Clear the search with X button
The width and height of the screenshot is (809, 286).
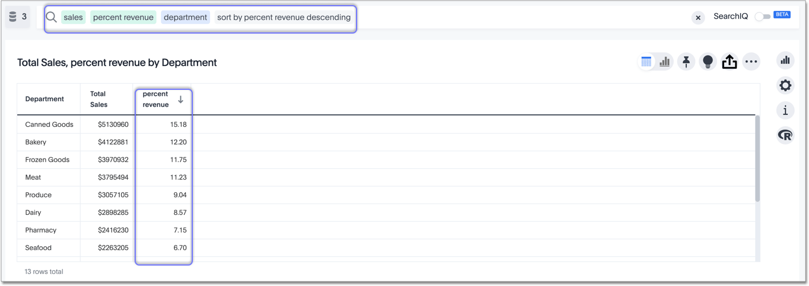point(698,18)
